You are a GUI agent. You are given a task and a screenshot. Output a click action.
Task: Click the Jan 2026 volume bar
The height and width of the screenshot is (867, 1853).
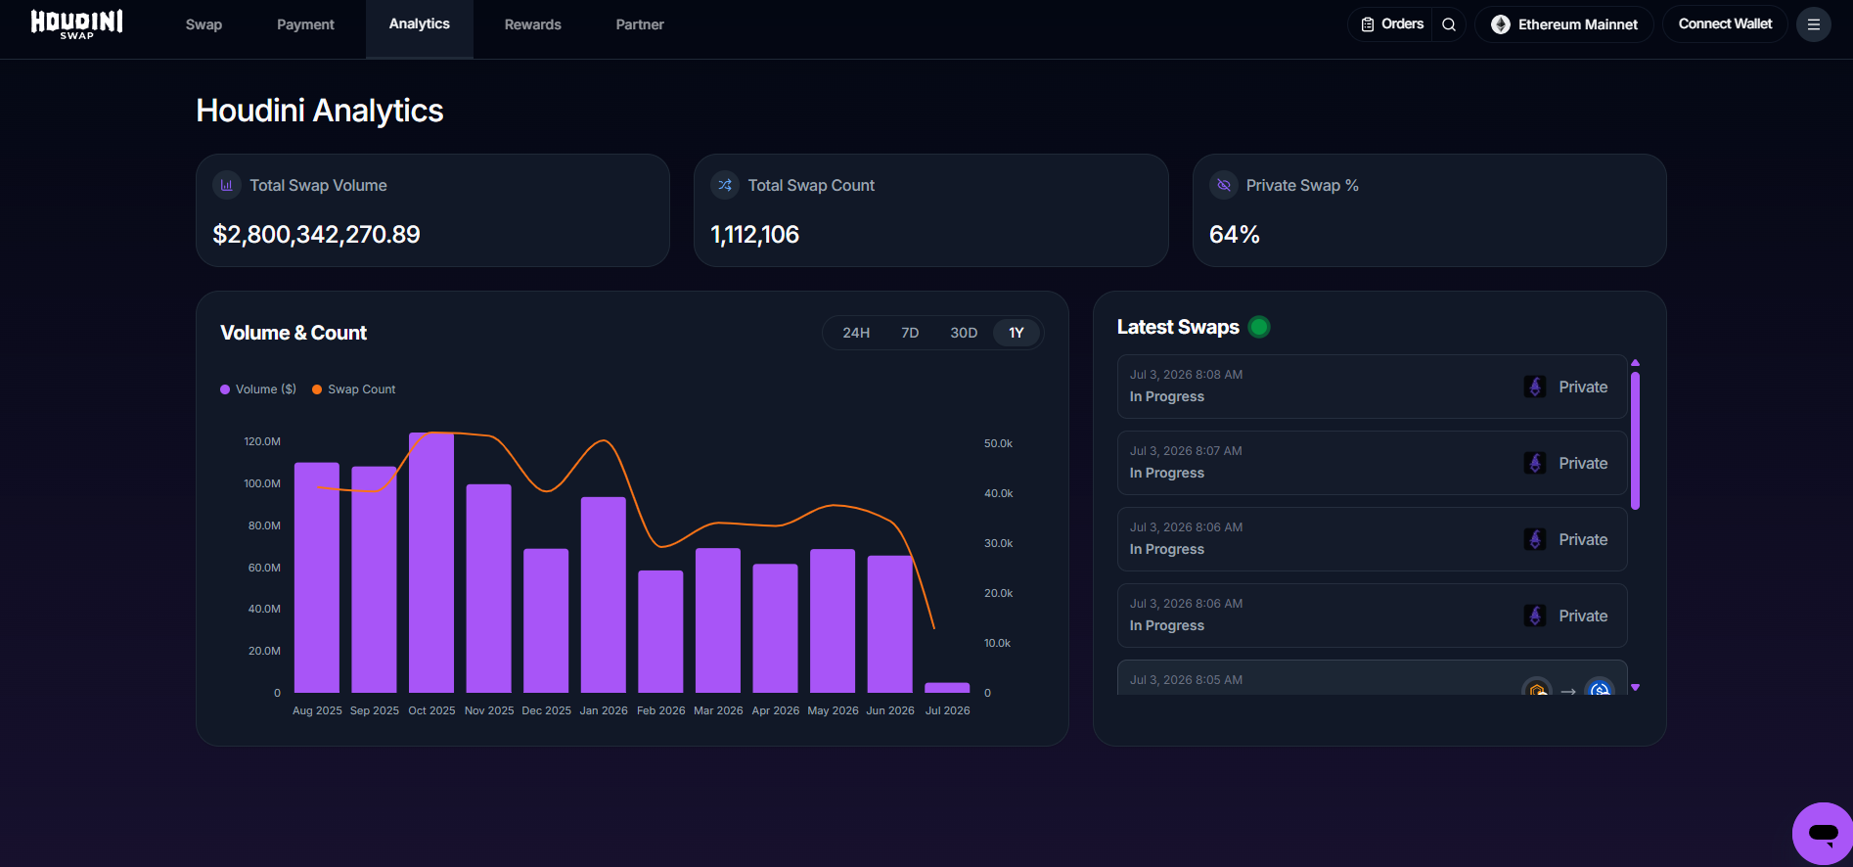pyautogui.click(x=604, y=595)
